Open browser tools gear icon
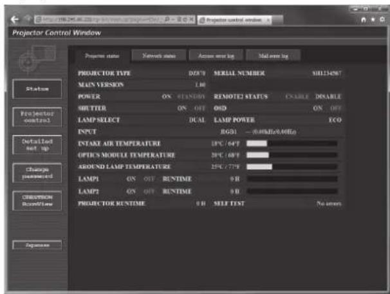The image size is (390, 294). (383, 19)
